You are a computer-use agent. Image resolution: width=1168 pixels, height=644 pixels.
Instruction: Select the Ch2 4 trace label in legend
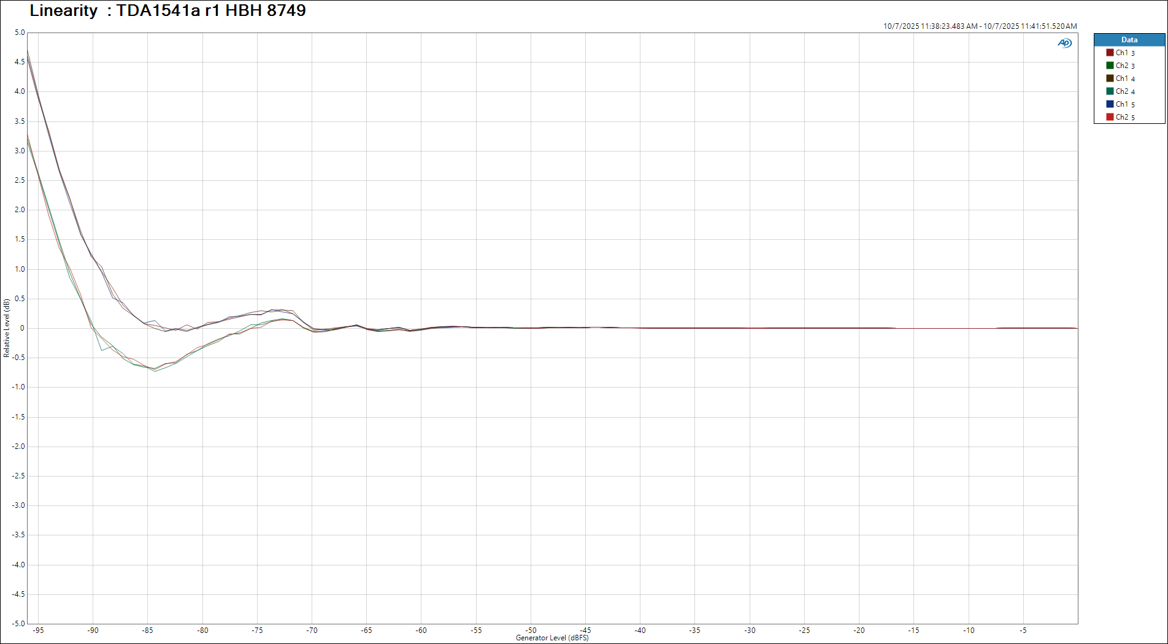tap(1125, 91)
